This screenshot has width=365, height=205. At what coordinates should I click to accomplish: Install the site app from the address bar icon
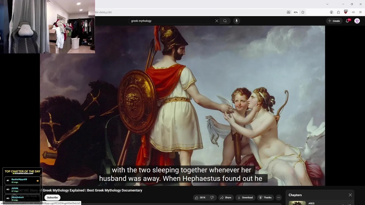[289, 12]
